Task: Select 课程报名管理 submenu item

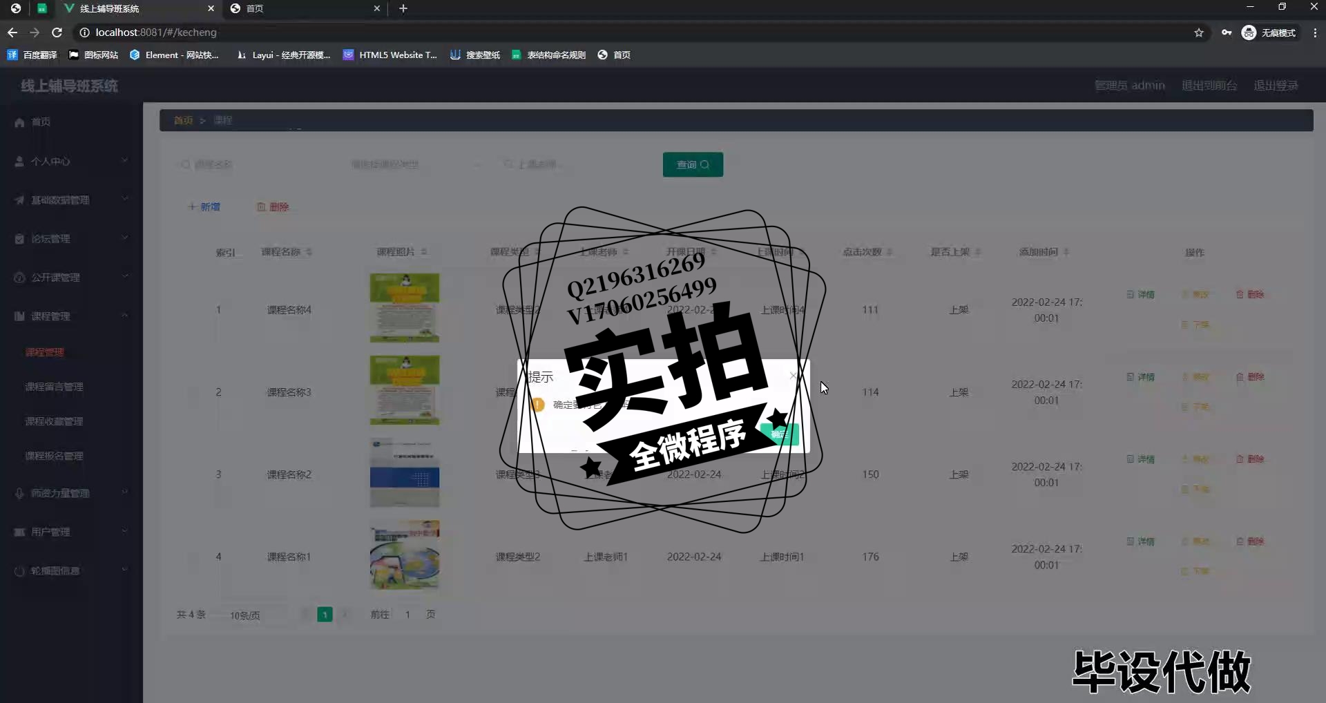Action: click(54, 456)
